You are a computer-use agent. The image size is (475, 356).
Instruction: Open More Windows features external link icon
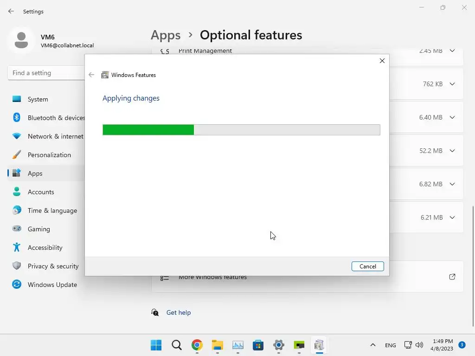pos(452,277)
